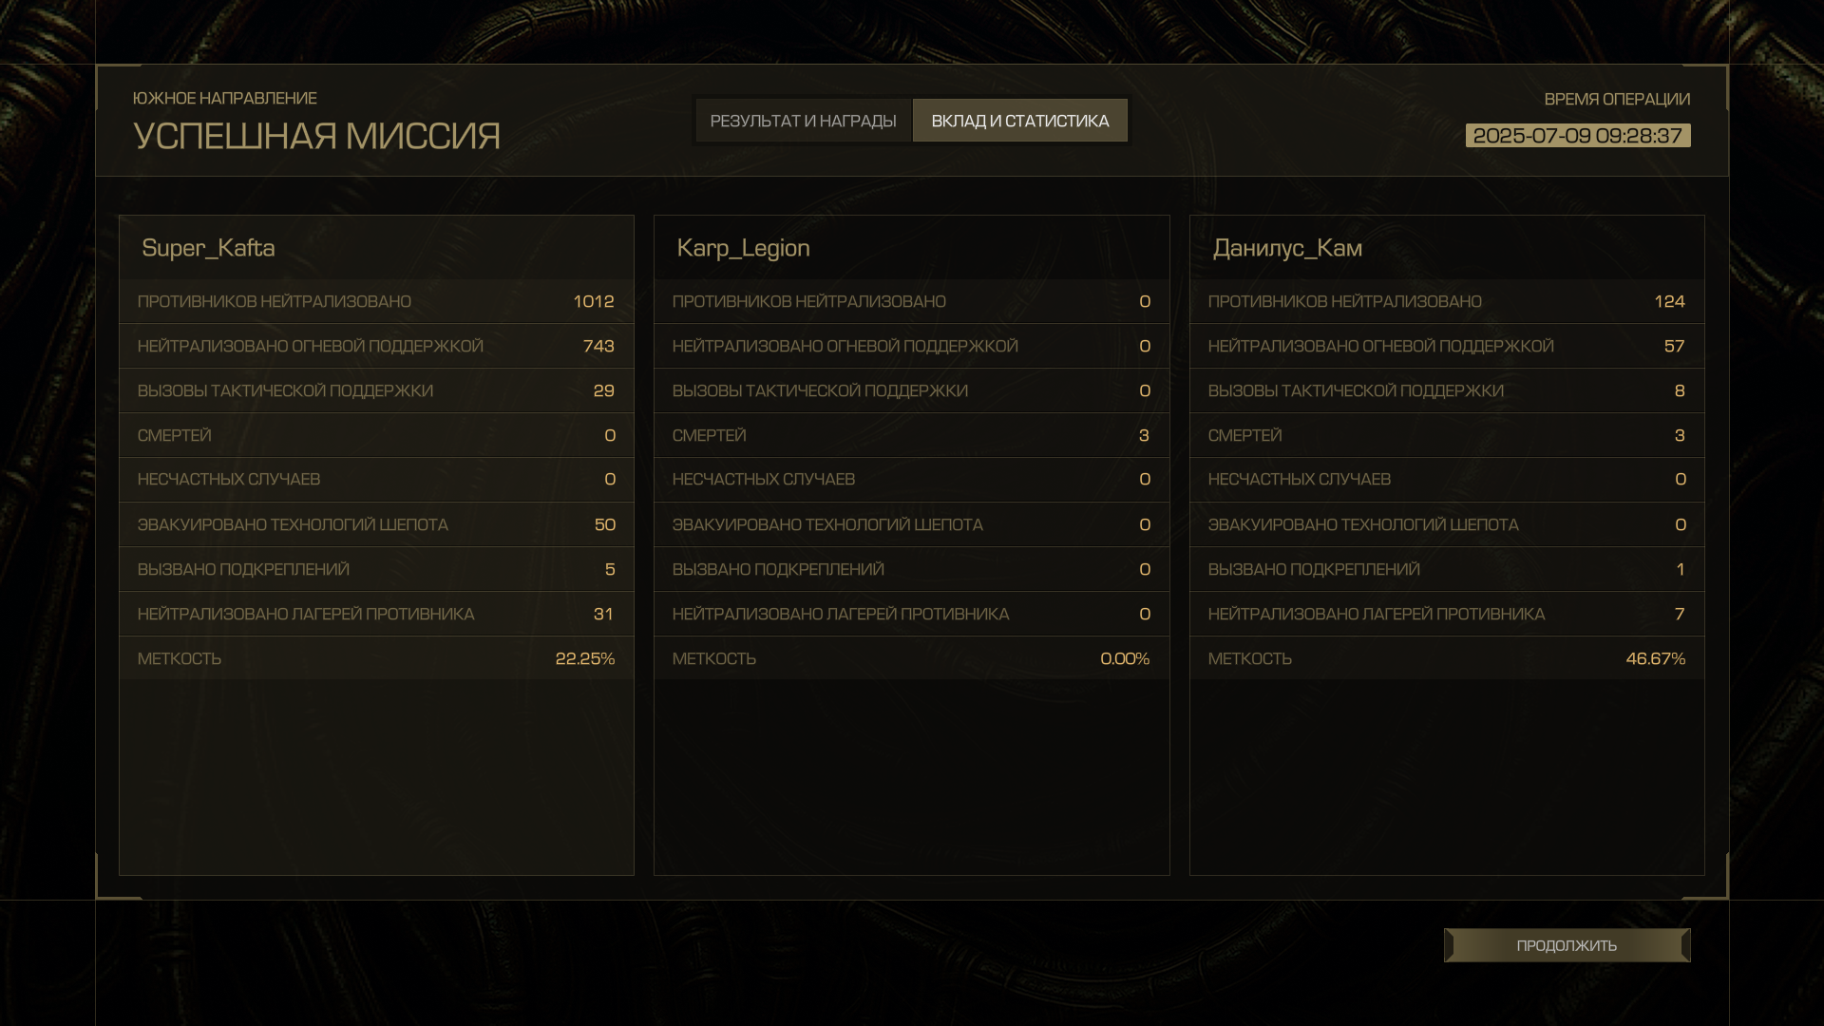Viewport: 1824px width, 1026px height.
Task: Click Super_Kafta's reinforcements called value 5
Action: point(610,569)
